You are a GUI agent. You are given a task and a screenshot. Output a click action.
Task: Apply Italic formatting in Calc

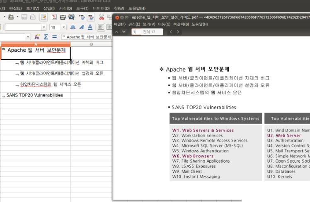[x=82, y=27]
